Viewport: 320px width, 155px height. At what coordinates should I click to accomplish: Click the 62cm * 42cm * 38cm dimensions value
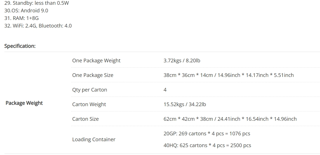[x=230, y=119]
